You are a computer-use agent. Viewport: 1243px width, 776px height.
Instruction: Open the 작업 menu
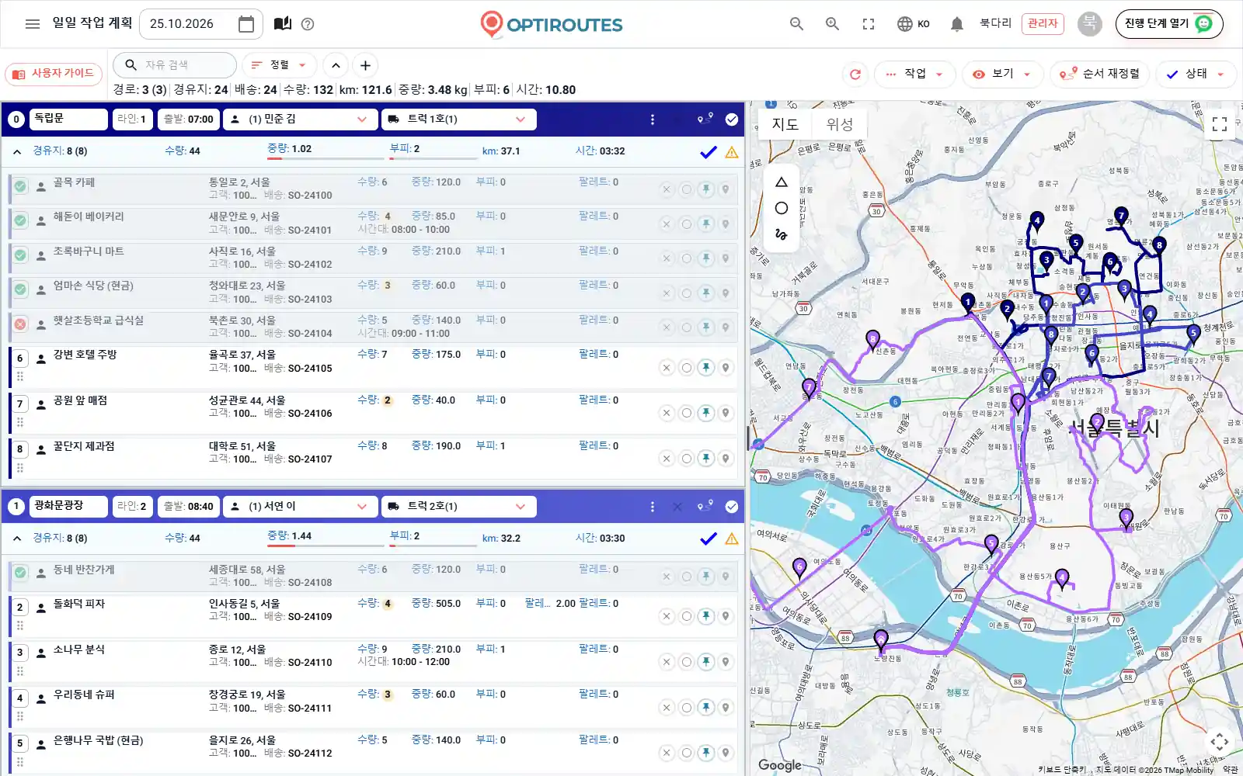point(915,74)
